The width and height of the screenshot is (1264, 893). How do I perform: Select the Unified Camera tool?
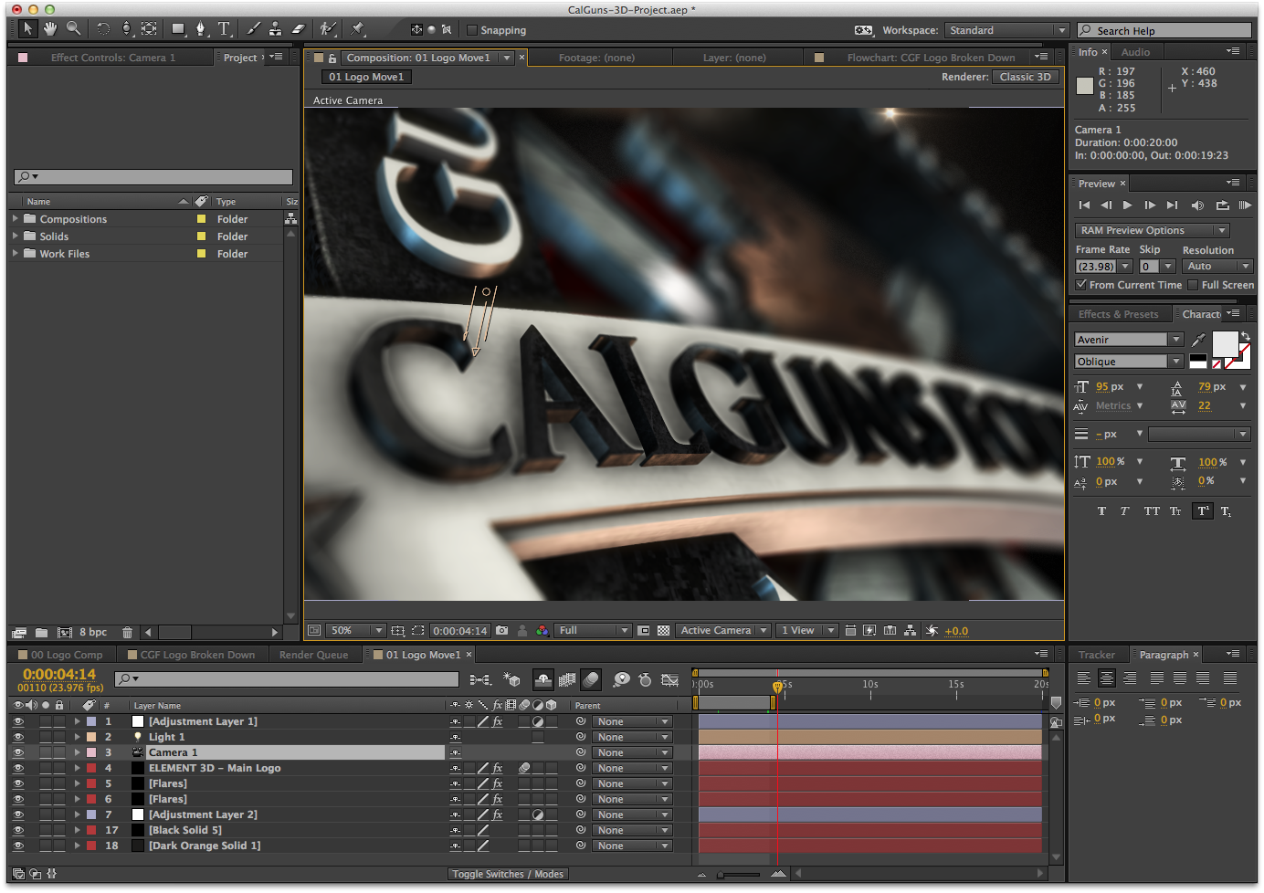click(127, 29)
